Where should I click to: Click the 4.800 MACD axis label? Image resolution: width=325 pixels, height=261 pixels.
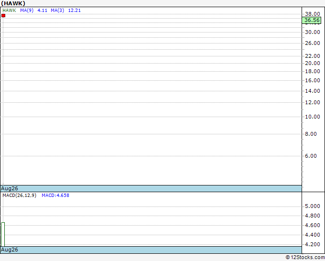(x=313, y=216)
